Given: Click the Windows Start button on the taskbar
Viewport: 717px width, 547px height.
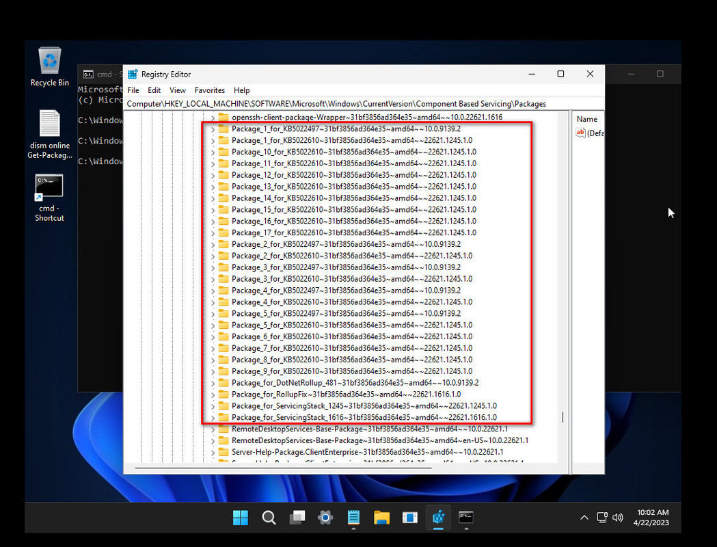Looking at the screenshot, I should [x=241, y=518].
